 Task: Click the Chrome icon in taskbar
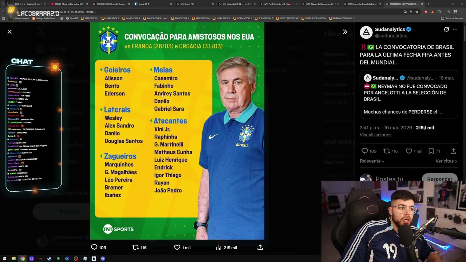[x=23, y=259]
